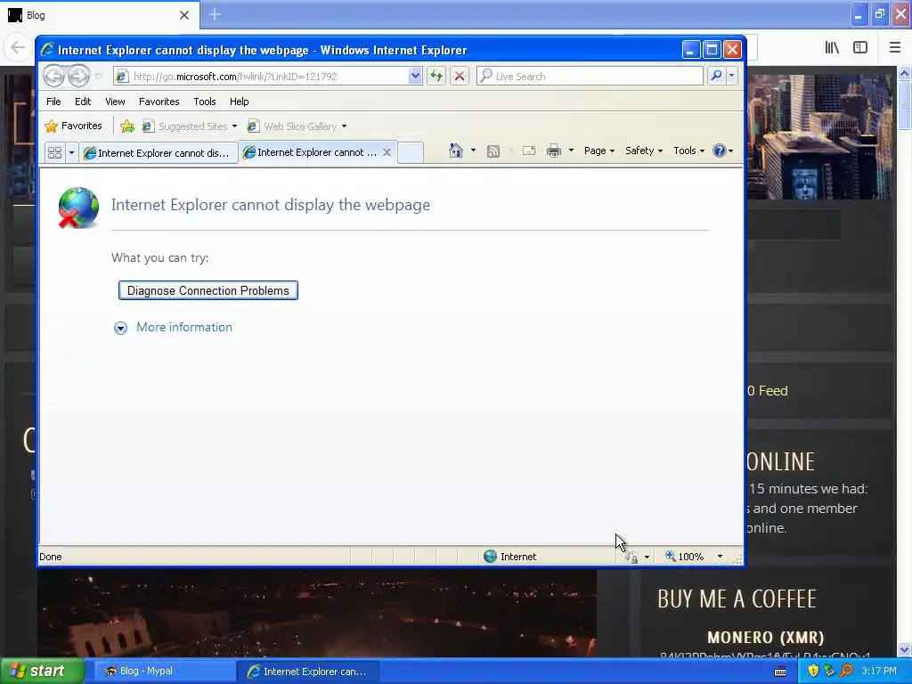The width and height of the screenshot is (912, 684).
Task: Click the Quick Tabs grid icon
Action: click(x=54, y=153)
